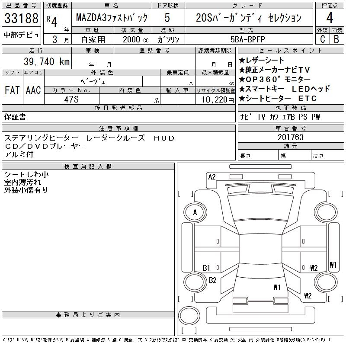Click the レザーシート sales point line
The width and height of the screenshot is (346, 346).
262,60
